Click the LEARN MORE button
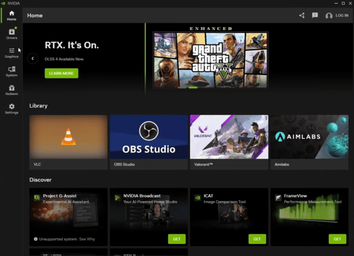The image size is (354, 256). tap(61, 73)
